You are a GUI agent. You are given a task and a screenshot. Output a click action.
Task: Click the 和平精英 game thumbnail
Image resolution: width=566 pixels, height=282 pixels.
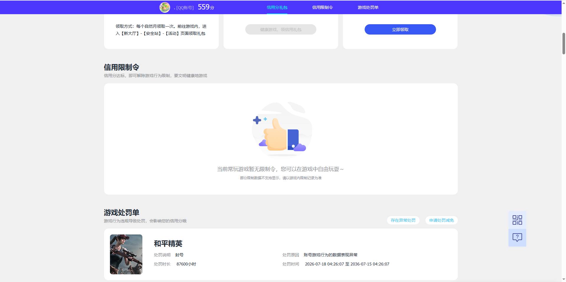[126, 254]
